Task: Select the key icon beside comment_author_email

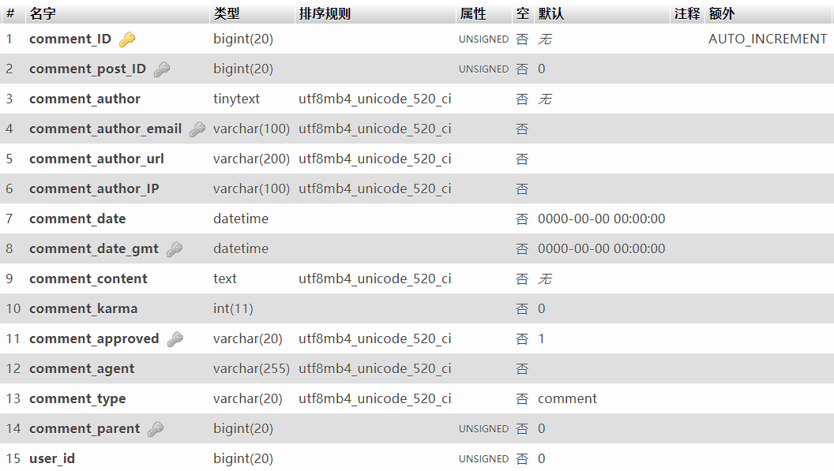Action: coord(197,129)
